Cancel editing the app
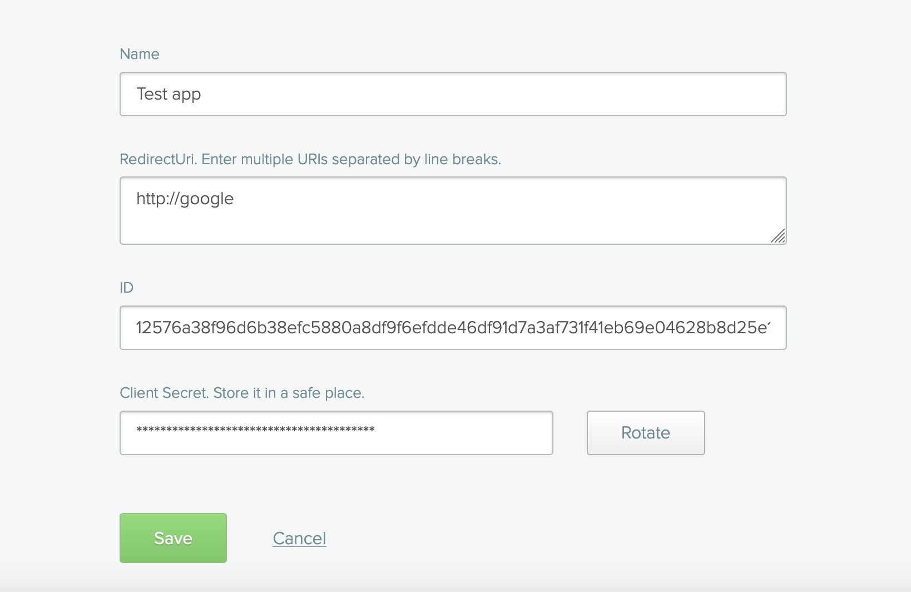The height and width of the screenshot is (592, 911). (299, 539)
